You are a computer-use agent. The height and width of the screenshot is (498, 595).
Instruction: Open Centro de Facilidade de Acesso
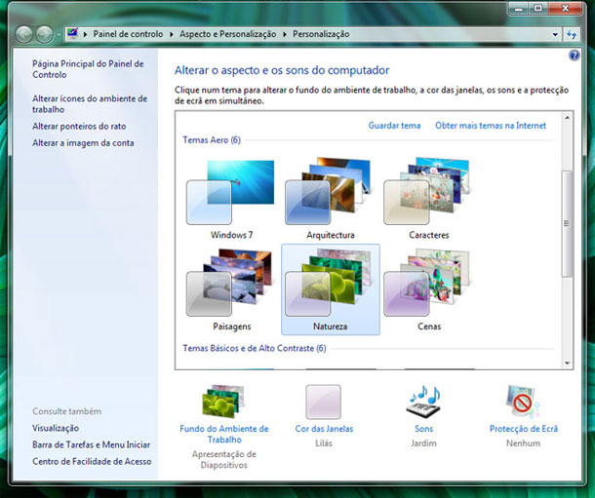point(92,461)
